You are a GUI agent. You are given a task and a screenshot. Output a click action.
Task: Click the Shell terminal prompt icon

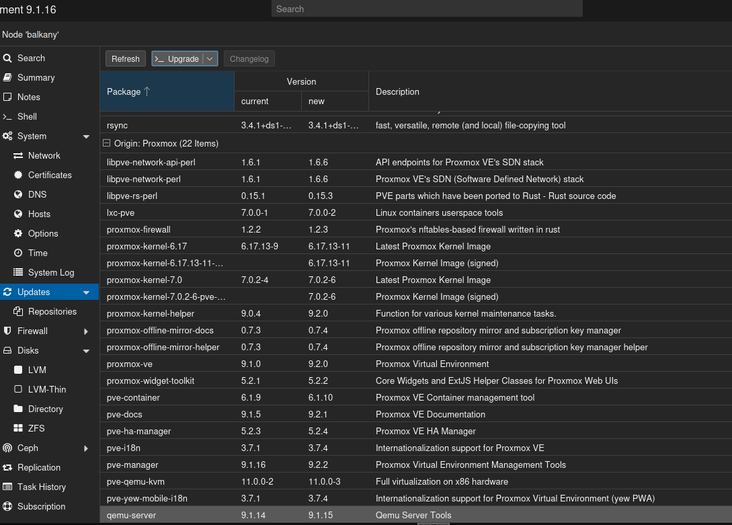pyautogui.click(x=7, y=117)
